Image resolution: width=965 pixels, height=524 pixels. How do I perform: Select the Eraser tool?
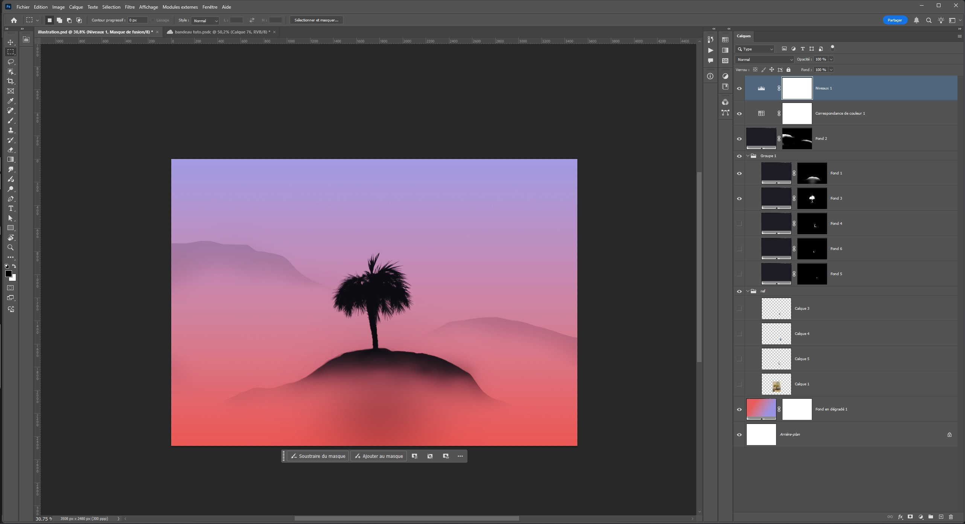pos(11,150)
